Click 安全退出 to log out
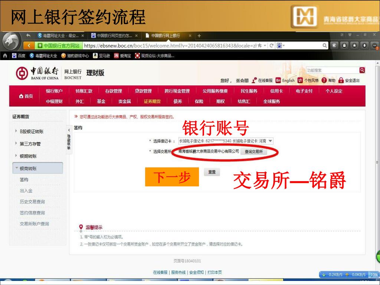The image size is (380, 285). 349,80
